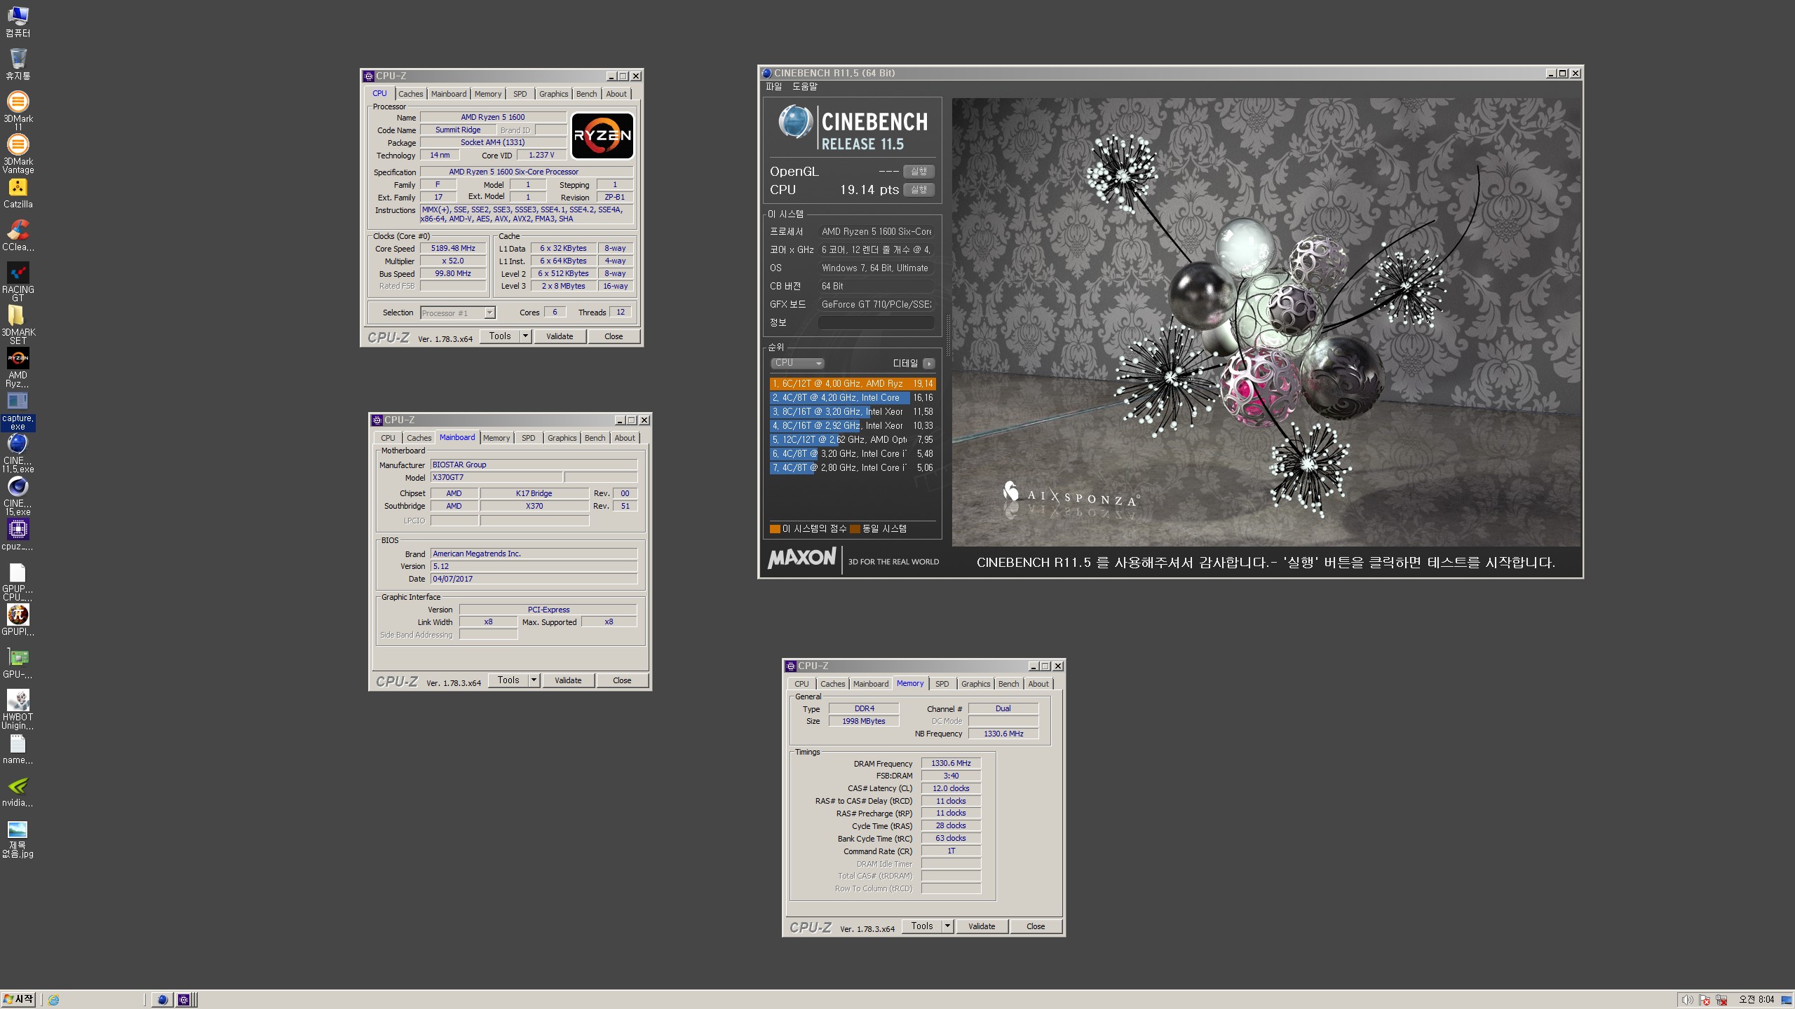Switch to Bench tab in top CPU-Z window
The image size is (1795, 1009).
coord(587,94)
